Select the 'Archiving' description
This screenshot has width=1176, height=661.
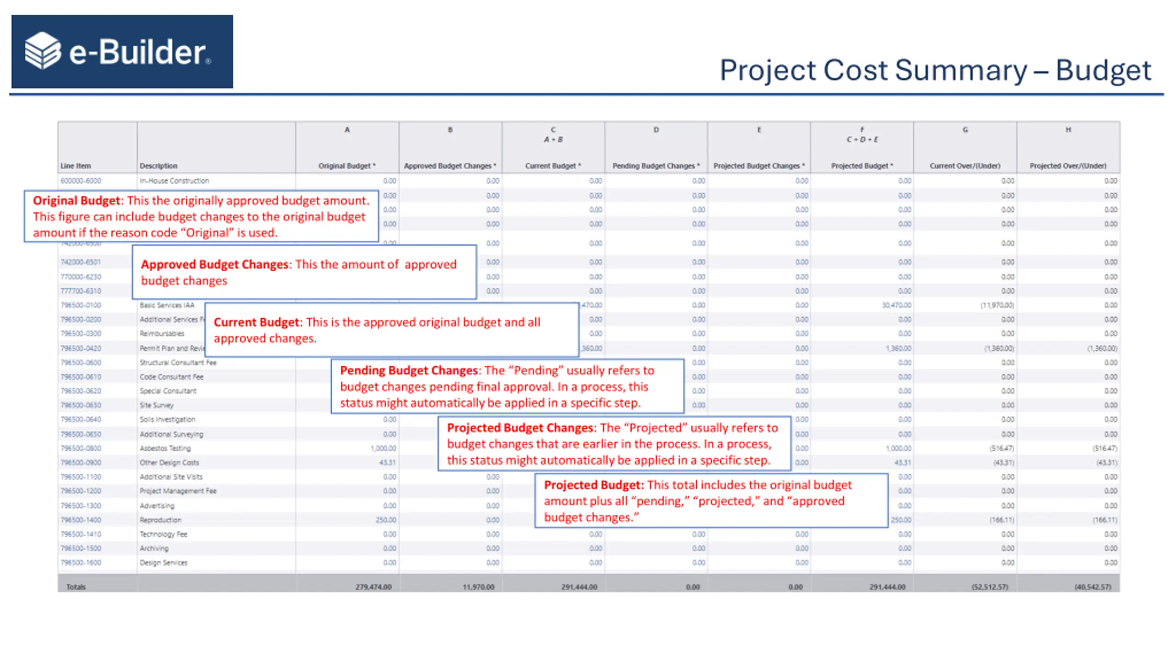154,549
